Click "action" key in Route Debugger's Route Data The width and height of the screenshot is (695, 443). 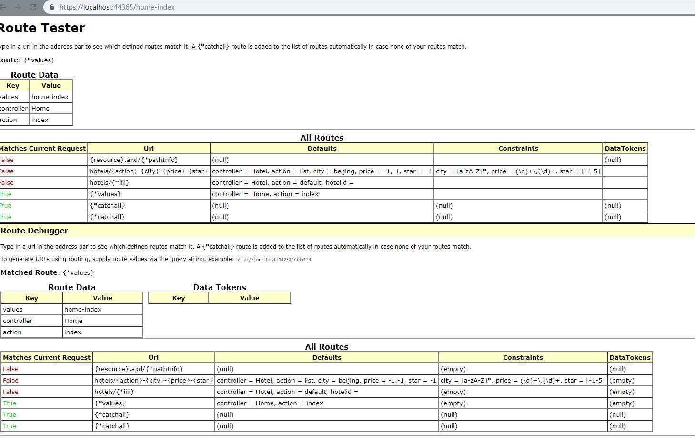[12, 332]
